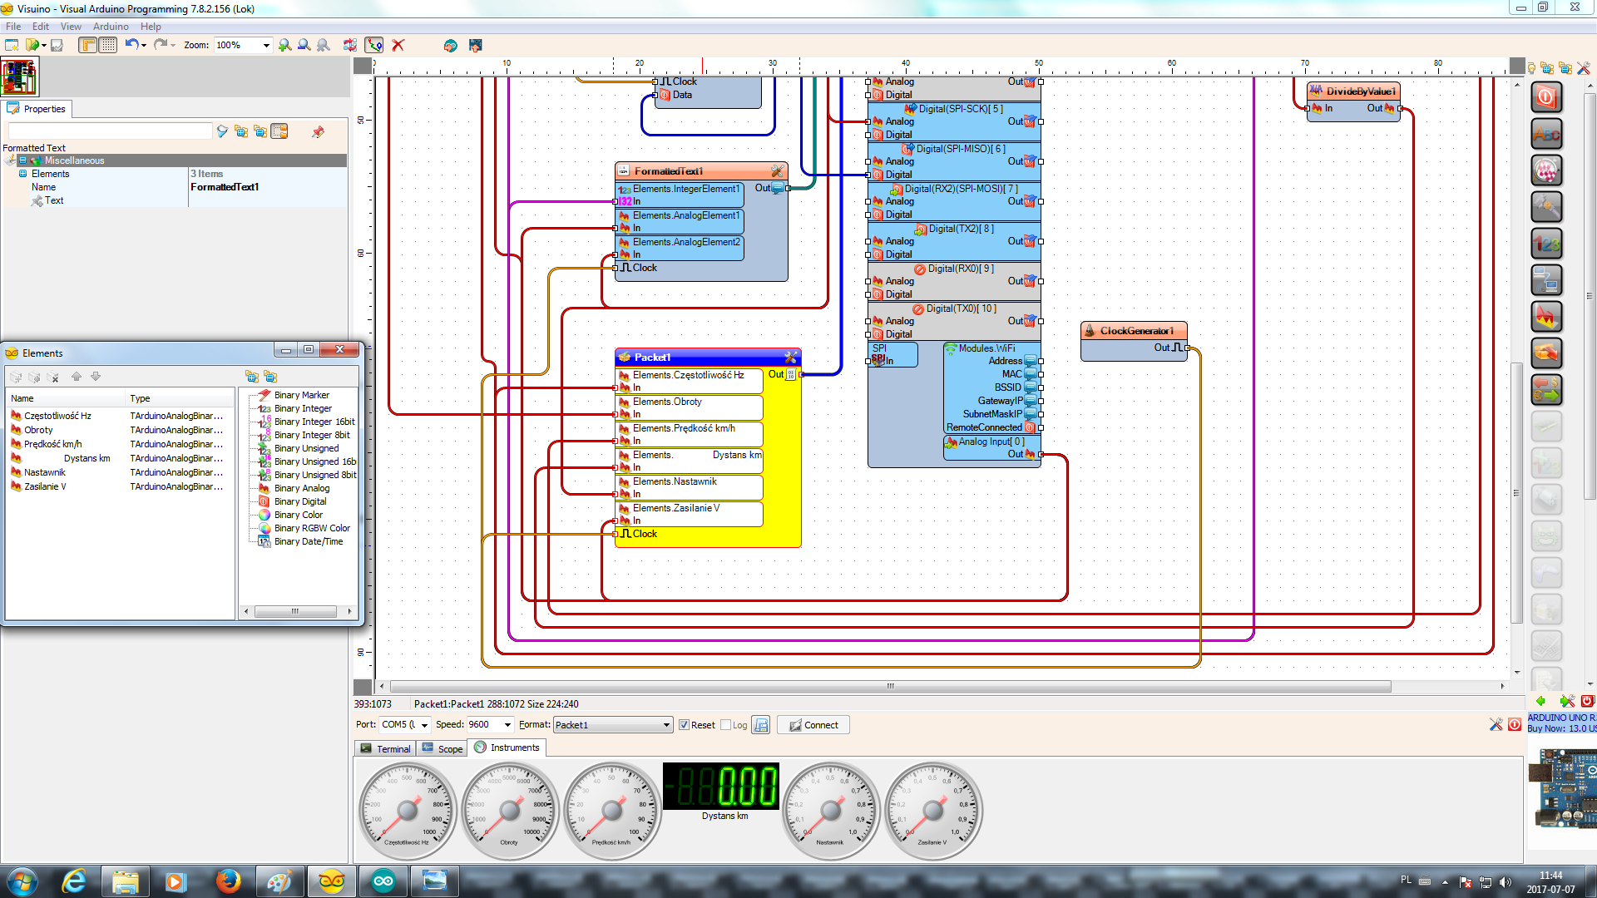Select Digital category in component palette

1546,97
